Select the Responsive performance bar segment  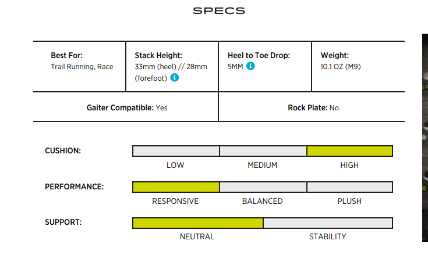[x=176, y=187]
